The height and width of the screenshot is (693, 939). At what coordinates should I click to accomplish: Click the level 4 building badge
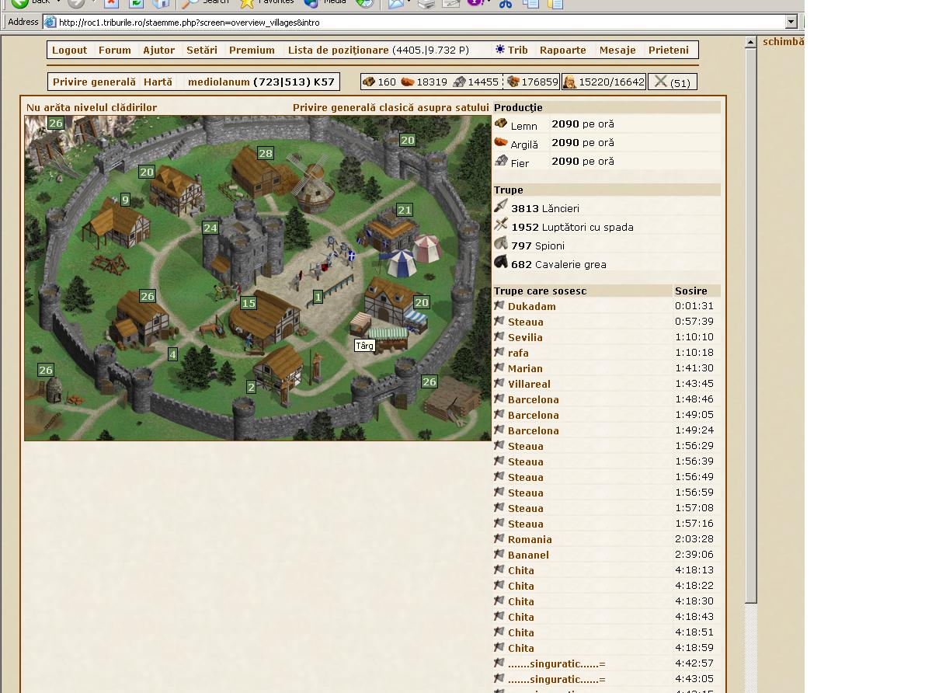pyautogui.click(x=172, y=353)
